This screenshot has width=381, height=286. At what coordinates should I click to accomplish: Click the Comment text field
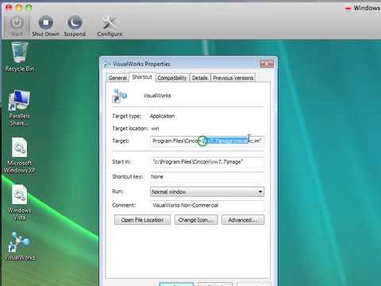point(207,205)
